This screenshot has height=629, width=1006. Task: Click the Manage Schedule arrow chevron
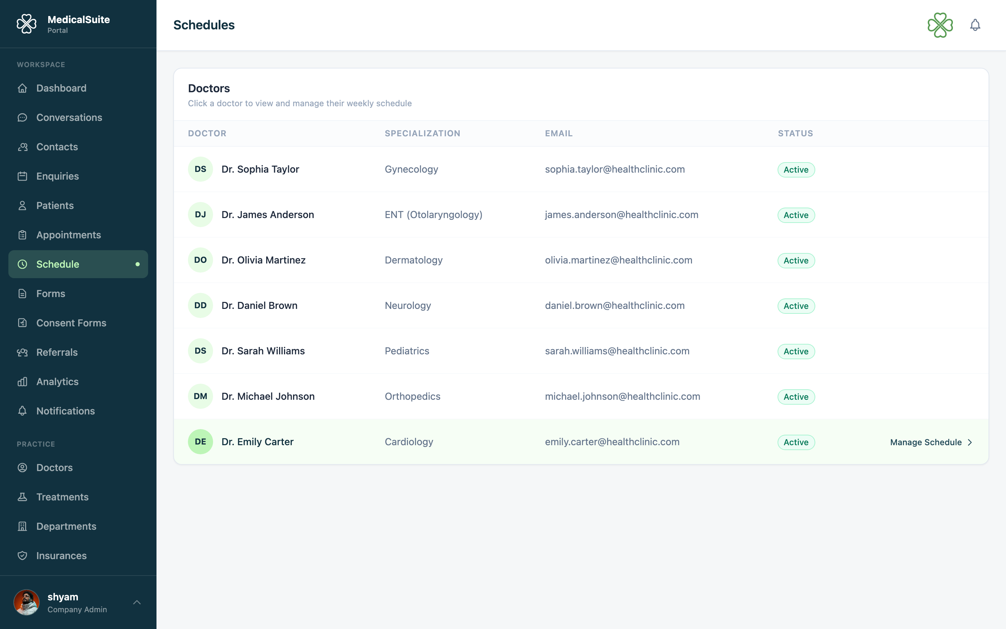click(x=970, y=442)
